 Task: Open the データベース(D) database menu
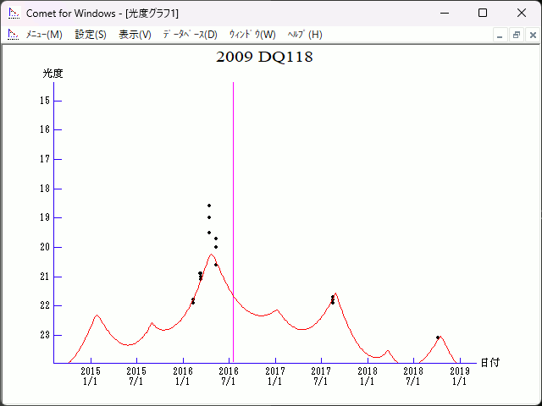click(x=190, y=35)
